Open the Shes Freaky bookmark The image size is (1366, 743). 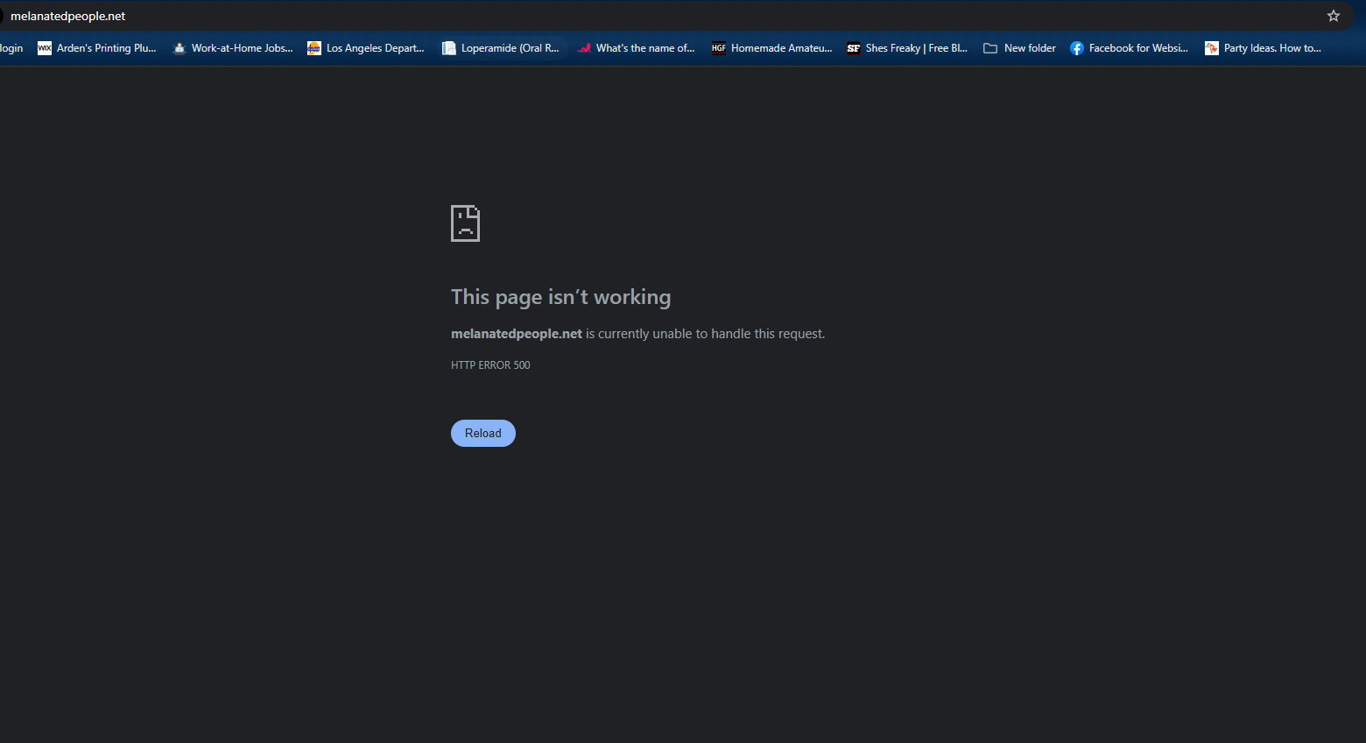pos(907,48)
